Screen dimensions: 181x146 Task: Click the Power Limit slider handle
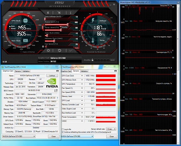68,25
